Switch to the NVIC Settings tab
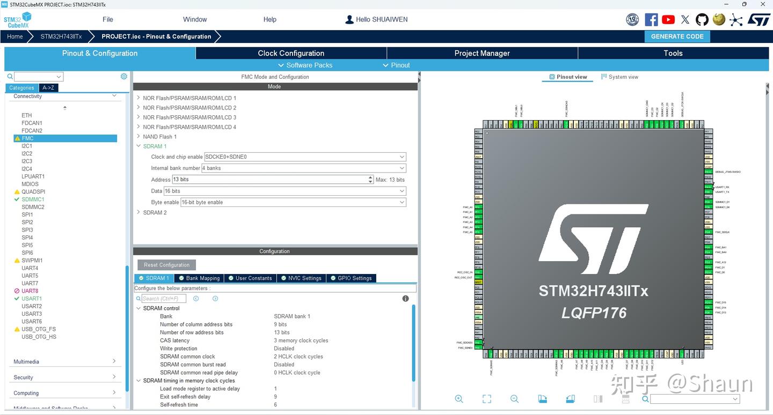The width and height of the screenshot is (773, 415). click(301, 278)
